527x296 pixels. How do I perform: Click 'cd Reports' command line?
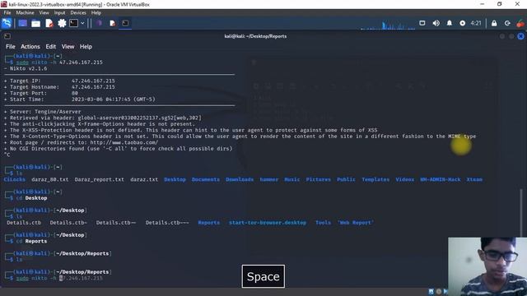[x=31, y=241]
